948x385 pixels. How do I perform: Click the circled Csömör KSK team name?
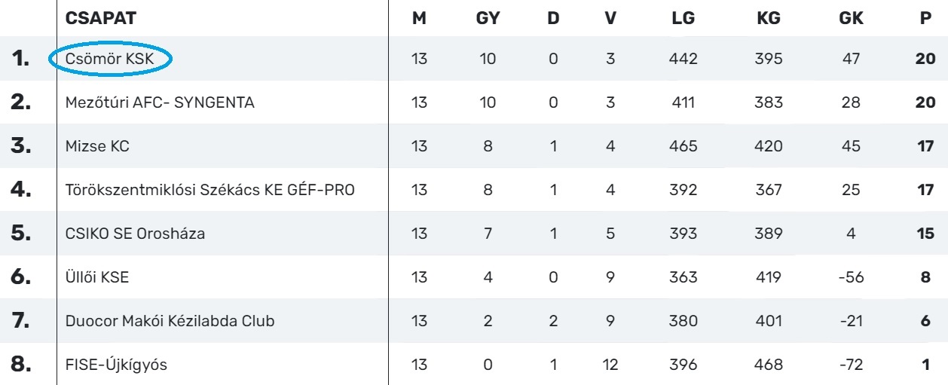[111, 60]
